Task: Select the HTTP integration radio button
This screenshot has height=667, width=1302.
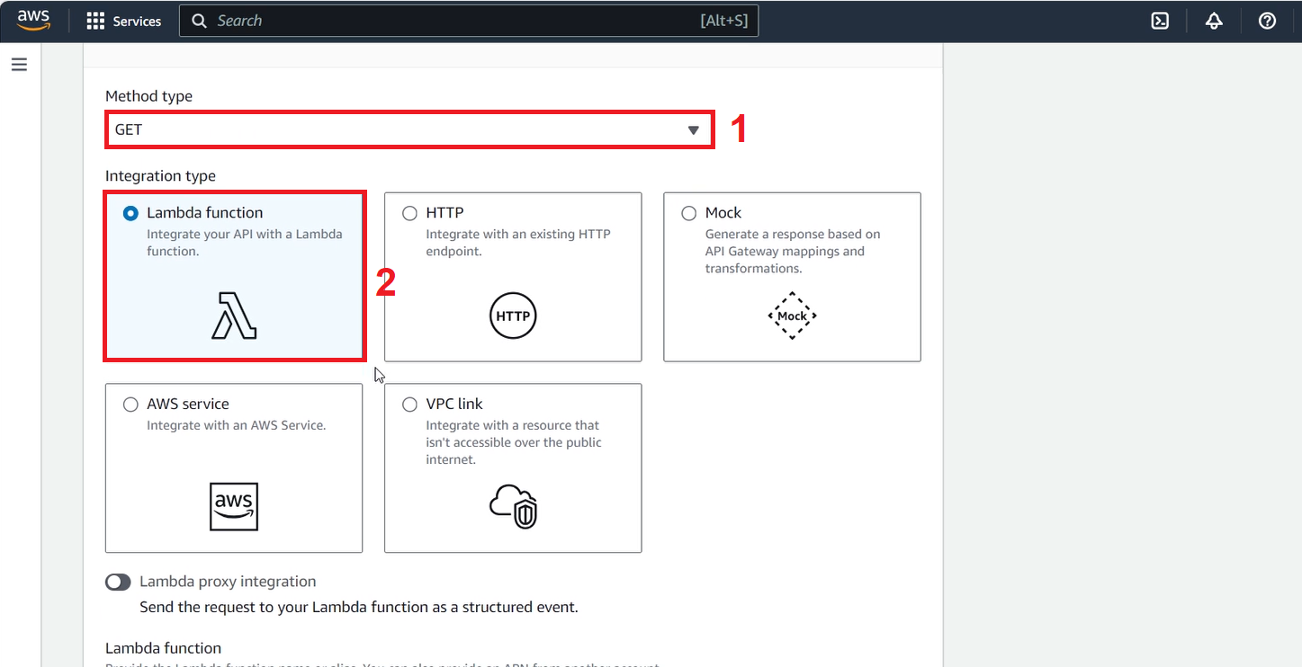Action: click(409, 212)
